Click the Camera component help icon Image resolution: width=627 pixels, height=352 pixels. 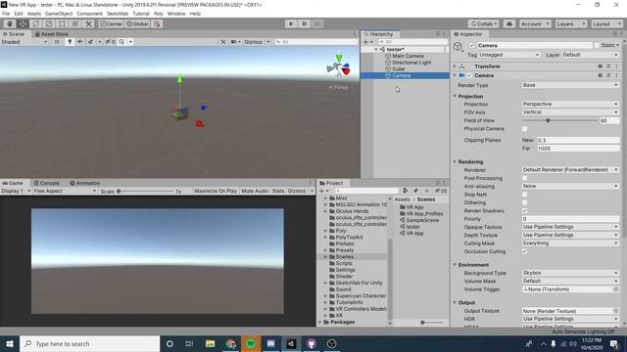pos(600,75)
